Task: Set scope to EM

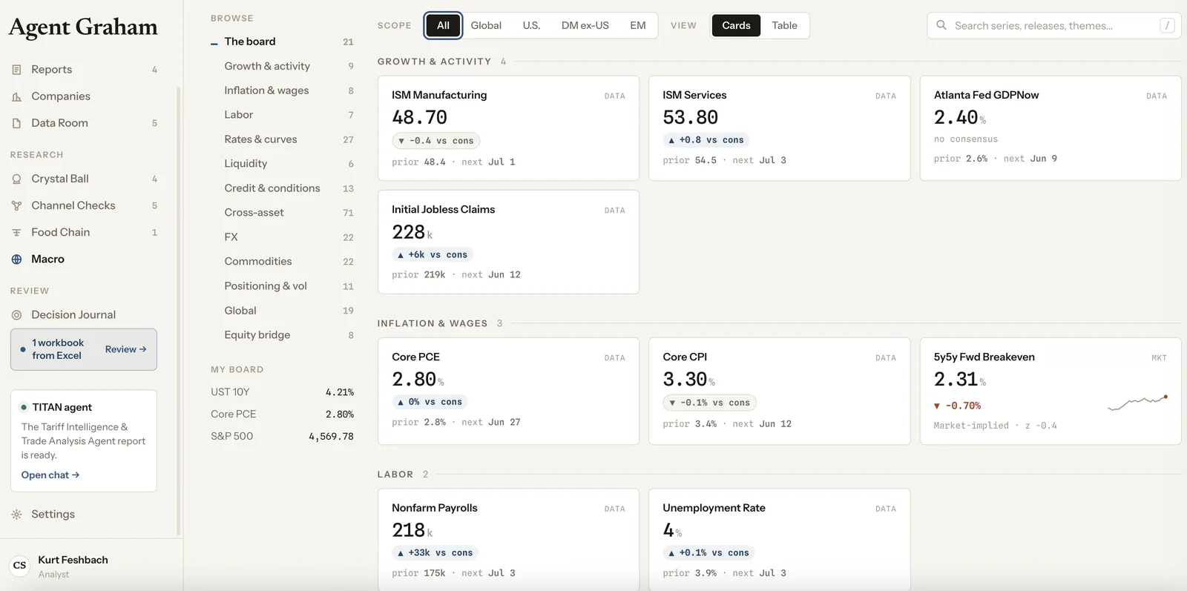Action: click(638, 25)
